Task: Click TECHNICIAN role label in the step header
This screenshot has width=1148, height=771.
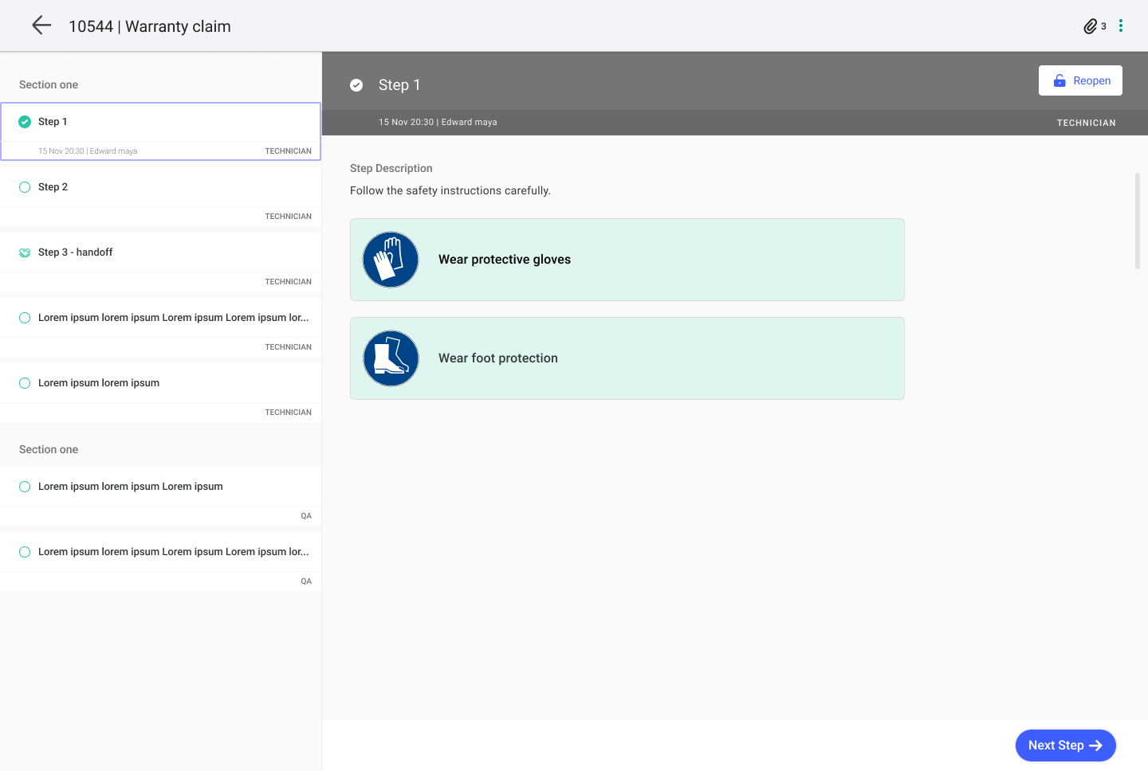Action: [1087, 123]
